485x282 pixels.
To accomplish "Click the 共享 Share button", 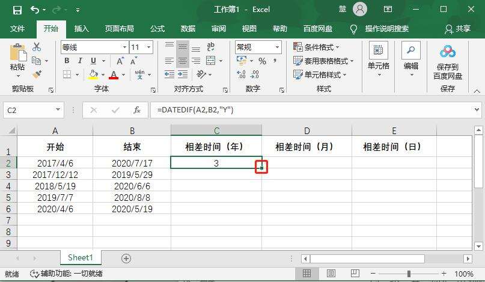I will tap(458, 29).
